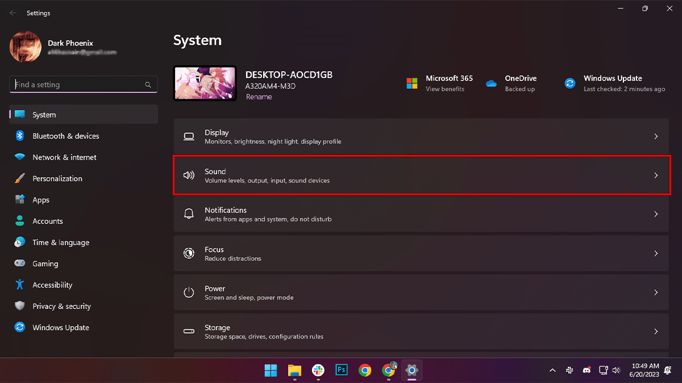Screen dimensions: 682x383
Task: Click the Rename link under DESKTOP-AOCD1GB
Action: coord(259,96)
